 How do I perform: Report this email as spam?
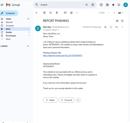click(50, 13)
